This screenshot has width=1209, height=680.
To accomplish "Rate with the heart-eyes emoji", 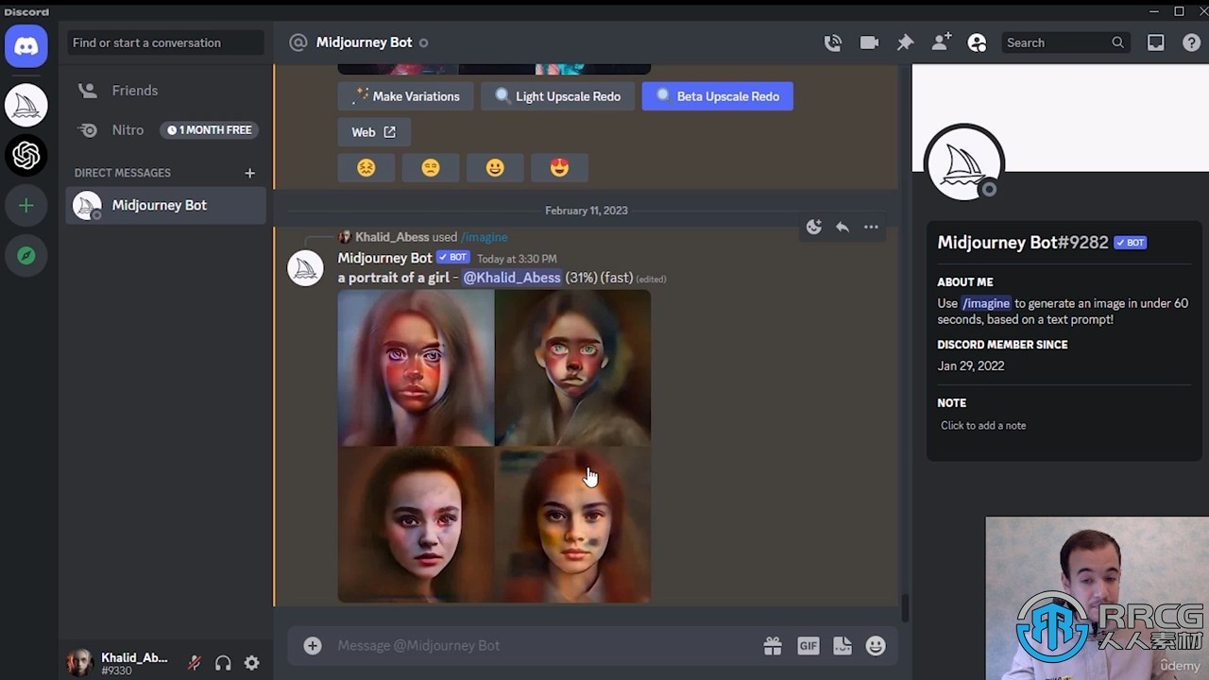I will 559,168.
